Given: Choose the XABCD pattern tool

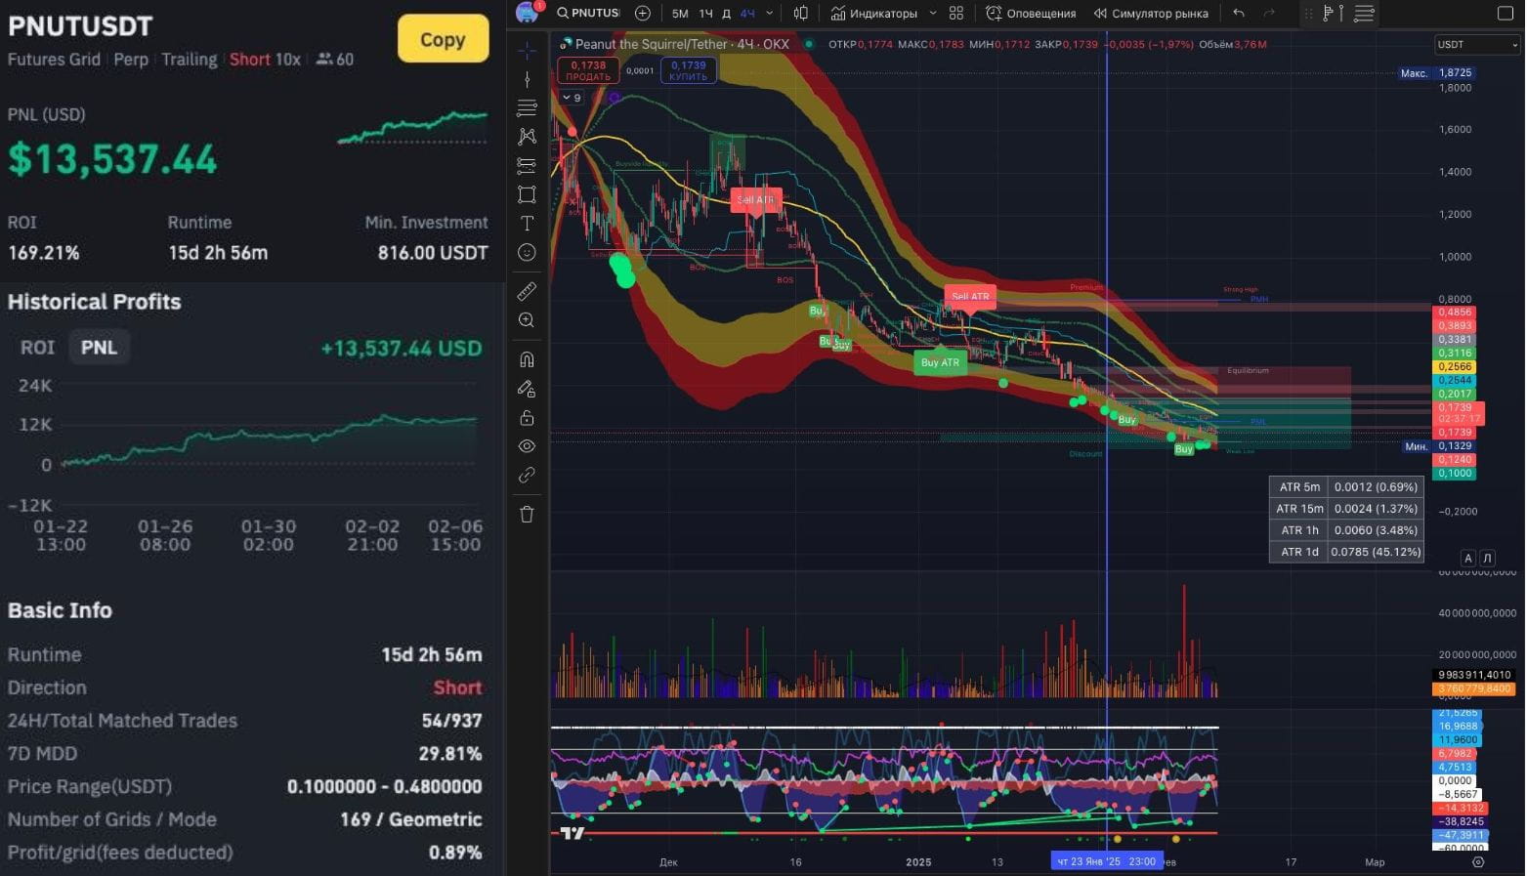Looking at the screenshot, I should (527, 137).
